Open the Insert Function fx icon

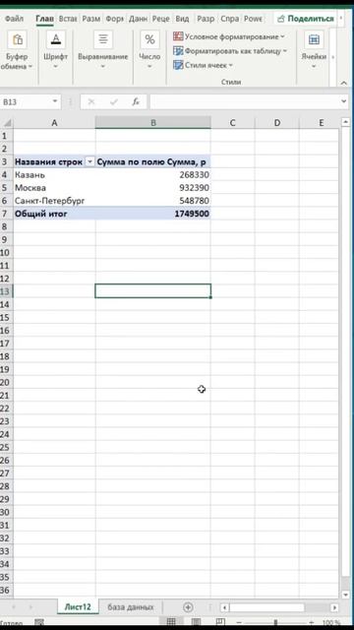136,102
